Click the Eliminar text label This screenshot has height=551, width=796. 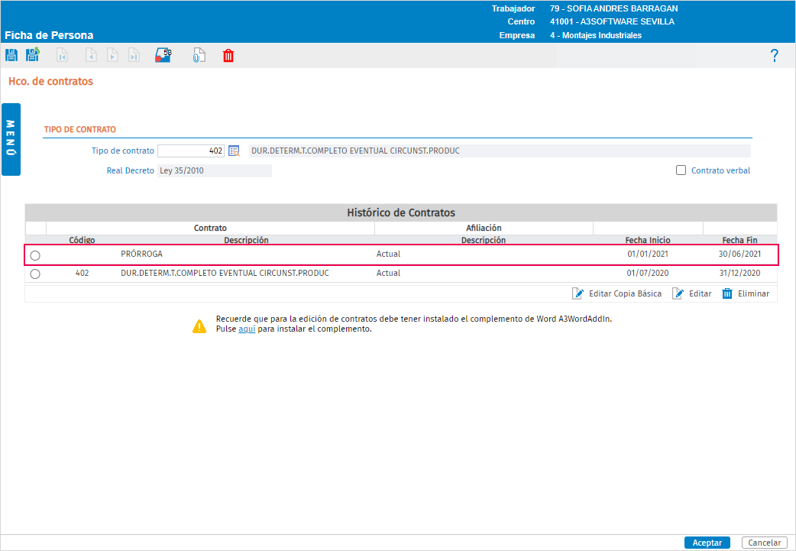pyautogui.click(x=753, y=293)
